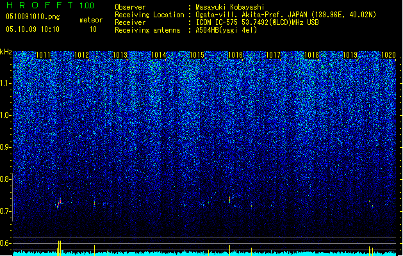The image size is (403, 256).
Task: Click the meteor count value 10
Action: pos(93,29)
